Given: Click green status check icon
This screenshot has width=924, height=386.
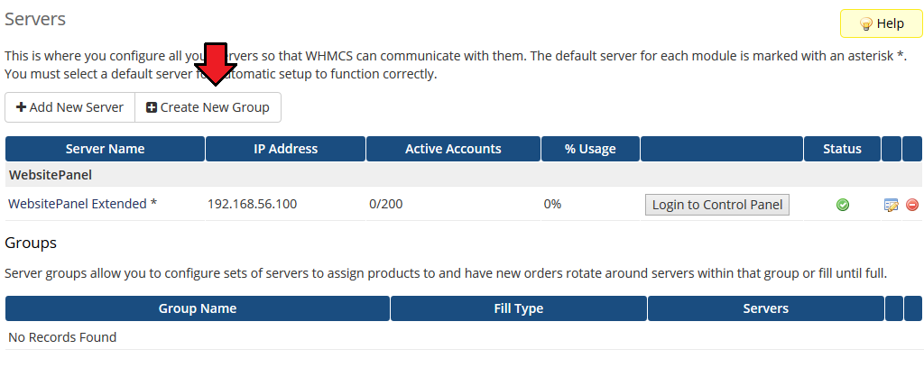Looking at the screenshot, I should (843, 205).
